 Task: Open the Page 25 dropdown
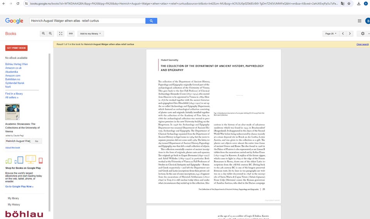331,33
